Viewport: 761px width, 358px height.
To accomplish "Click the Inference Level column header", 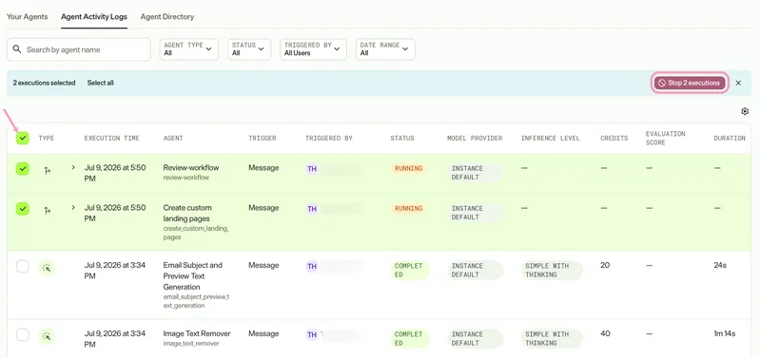I will (x=551, y=138).
